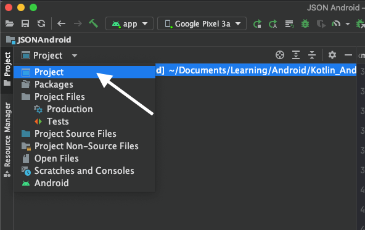Hide Project panel with the minus icon
365x230 pixels.
pyautogui.click(x=348, y=55)
